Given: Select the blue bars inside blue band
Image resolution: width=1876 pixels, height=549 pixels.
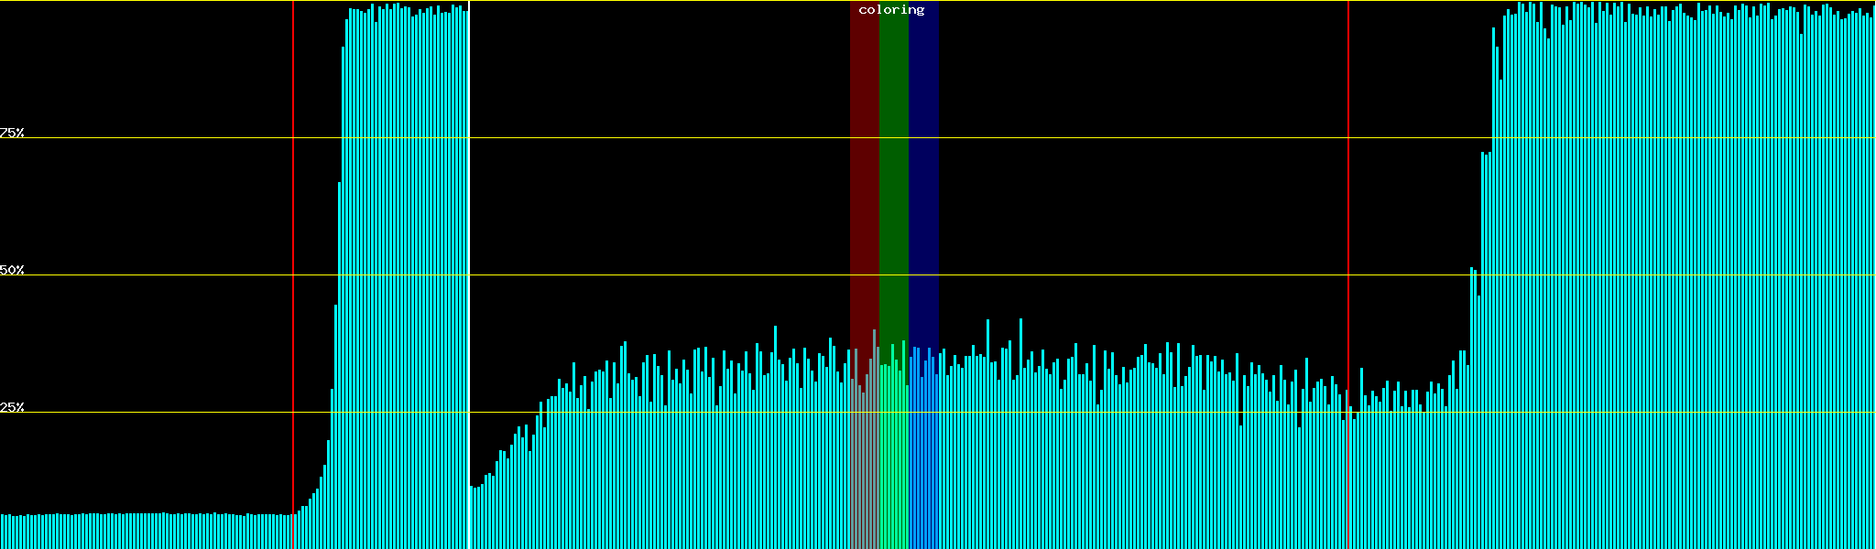Looking at the screenshot, I should tap(923, 457).
